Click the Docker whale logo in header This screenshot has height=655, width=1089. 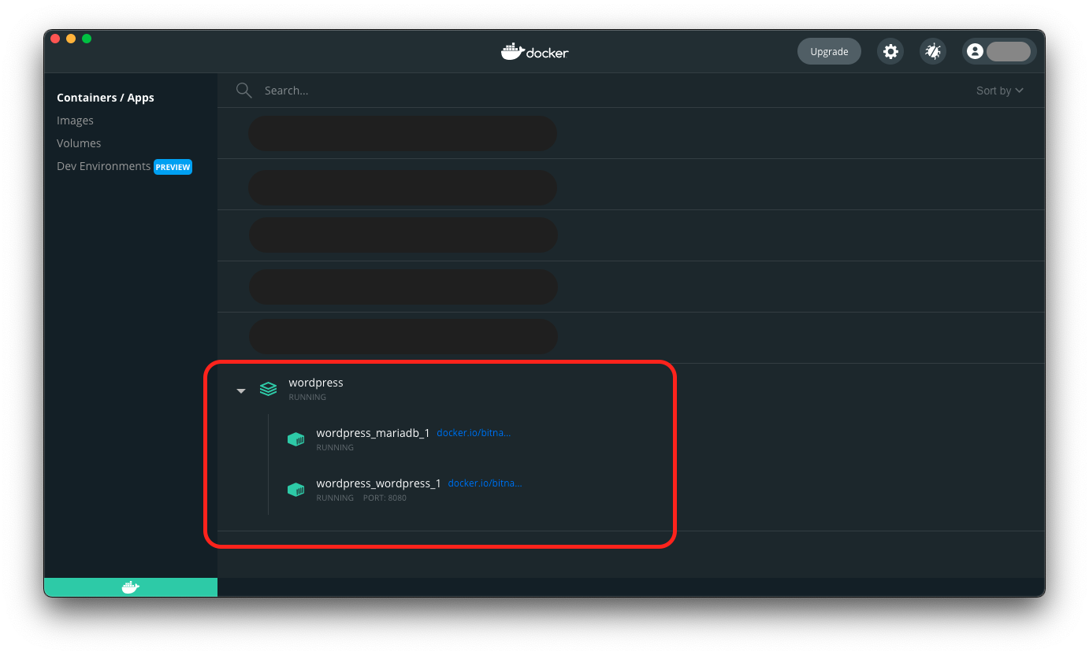point(535,51)
